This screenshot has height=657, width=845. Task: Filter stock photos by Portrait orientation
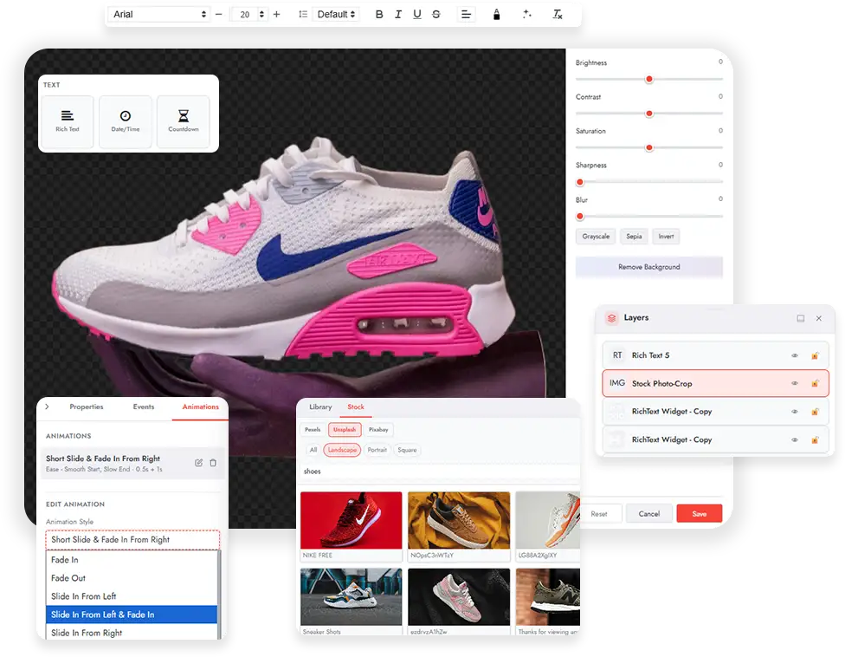pyautogui.click(x=377, y=450)
